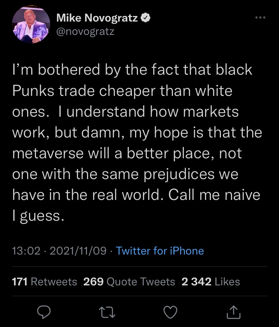Click the verified badge next to Mike Novogratz
This screenshot has width=279, height=327.
pyautogui.click(x=145, y=18)
